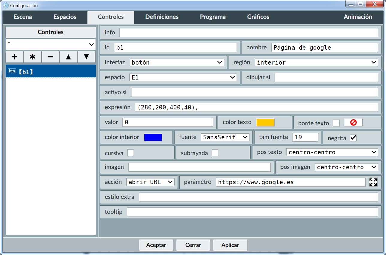Select the b1 button control in the list

coord(51,71)
